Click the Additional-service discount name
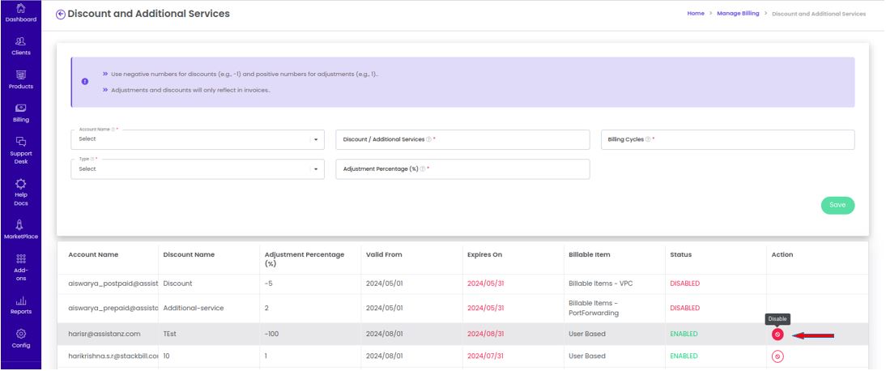 coord(194,309)
